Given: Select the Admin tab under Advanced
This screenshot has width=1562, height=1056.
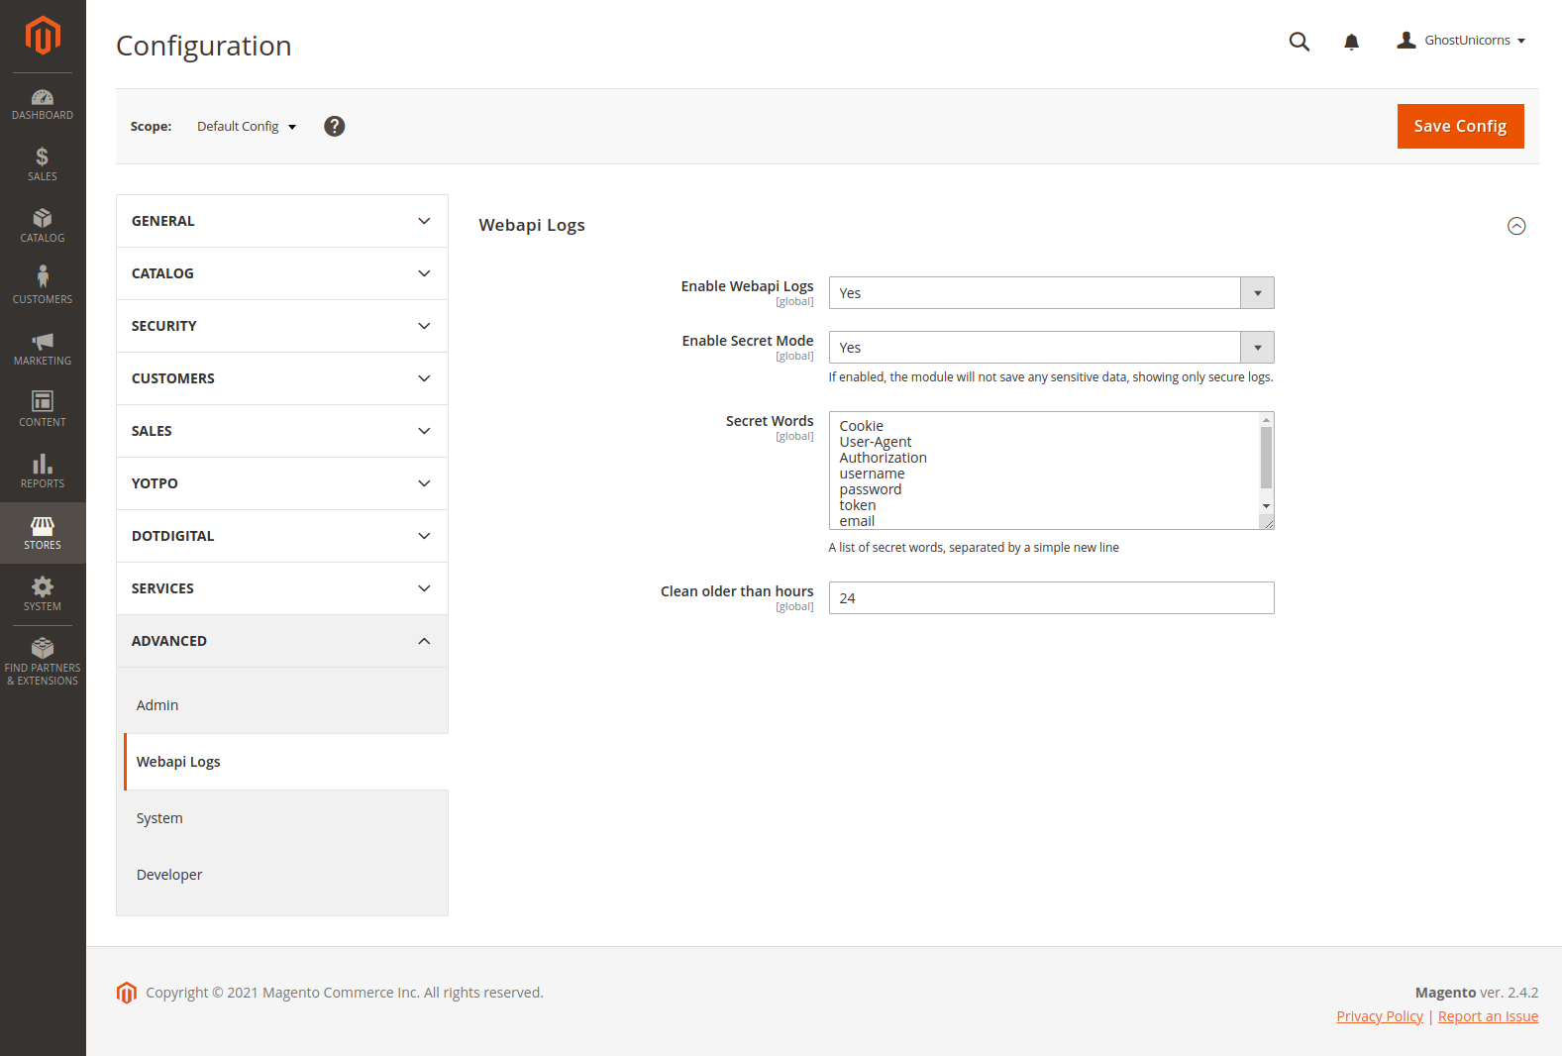Looking at the screenshot, I should (x=157, y=705).
